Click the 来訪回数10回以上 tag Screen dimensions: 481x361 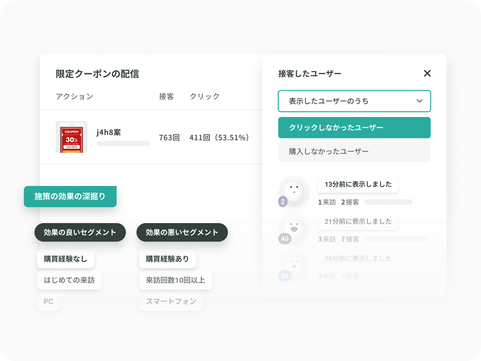tap(176, 280)
